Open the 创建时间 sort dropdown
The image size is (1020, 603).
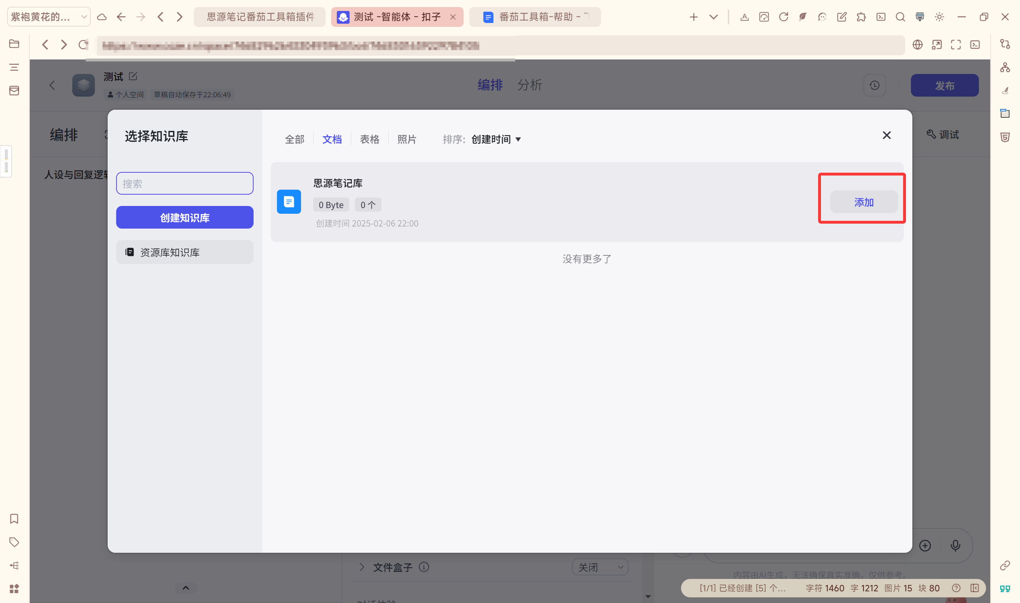point(495,139)
